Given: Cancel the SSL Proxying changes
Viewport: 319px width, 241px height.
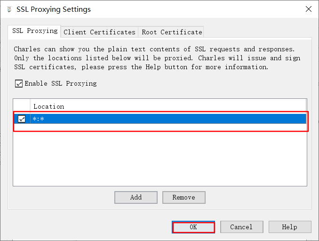Looking at the screenshot, I should (241, 227).
